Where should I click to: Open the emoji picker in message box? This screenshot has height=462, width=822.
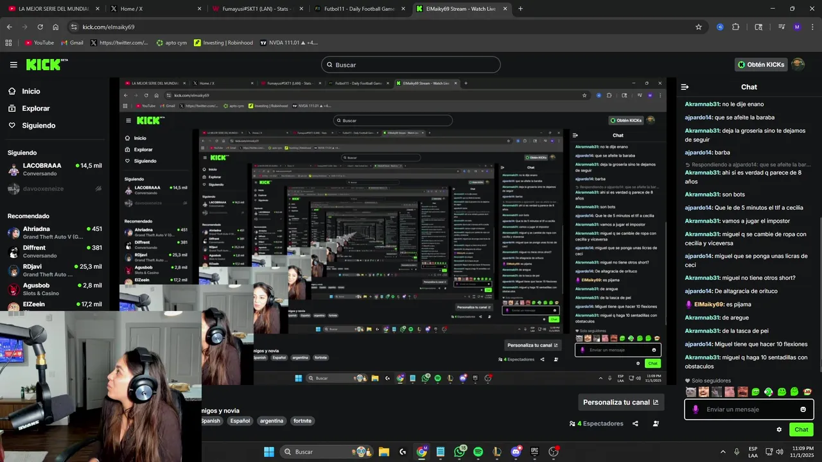tap(803, 409)
